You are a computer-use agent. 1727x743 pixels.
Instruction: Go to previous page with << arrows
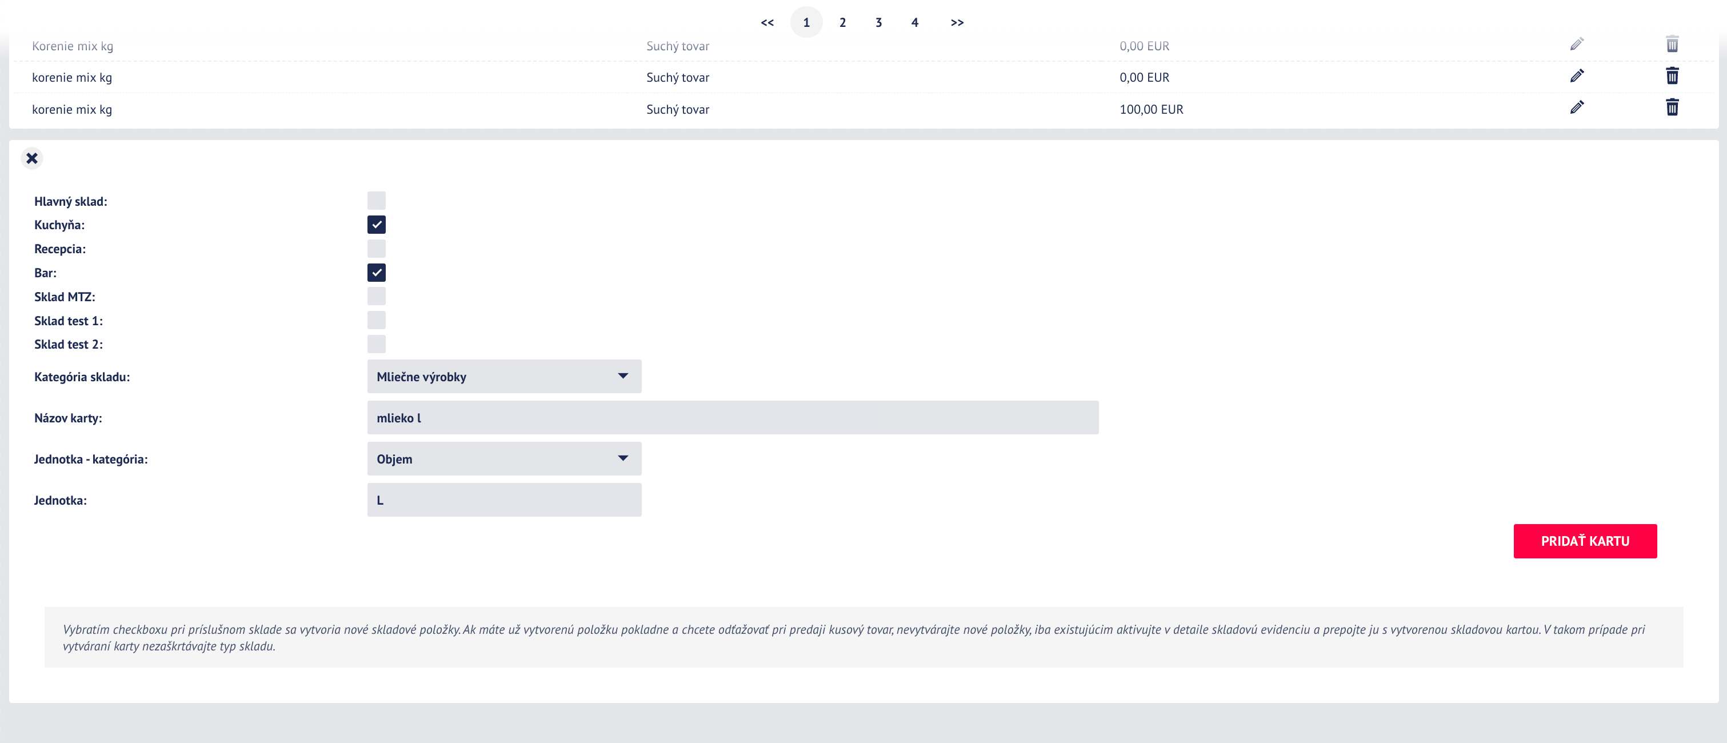coord(767,23)
